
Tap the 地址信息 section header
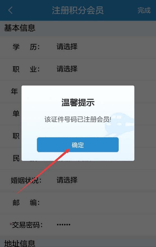pos(20,243)
